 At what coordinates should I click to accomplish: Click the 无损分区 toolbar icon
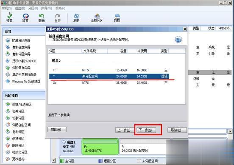[97, 17]
